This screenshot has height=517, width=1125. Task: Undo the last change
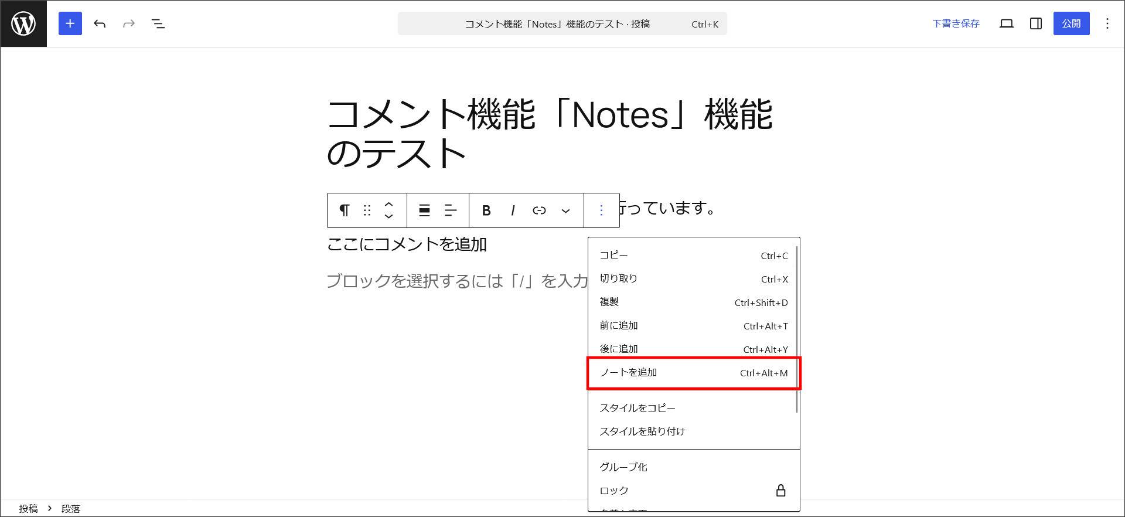tap(100, 23)
